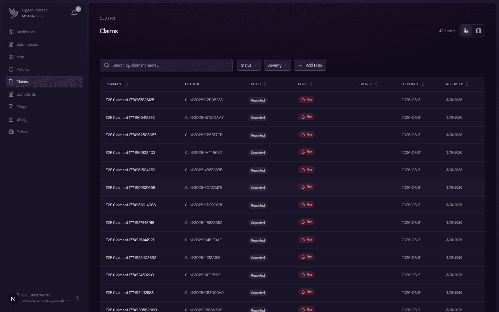
Task: Click the Add Filter button
Action: click(x=310, y=65)
